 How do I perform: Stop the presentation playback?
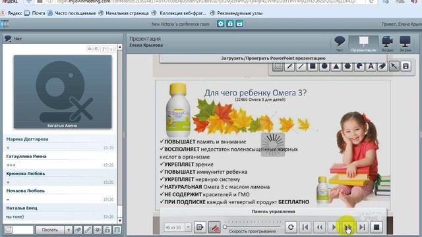[x=377, y=227]
